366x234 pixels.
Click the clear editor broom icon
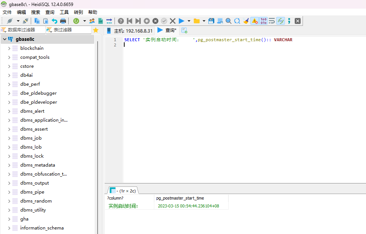pyautogui.click(x=246, y=21)
